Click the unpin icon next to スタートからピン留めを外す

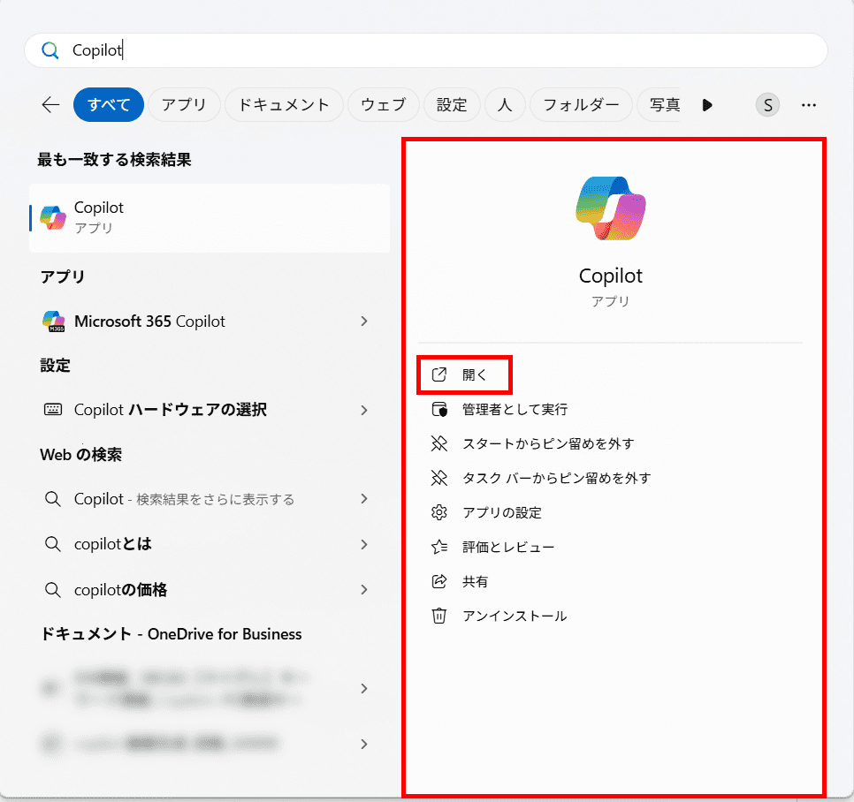439,443
